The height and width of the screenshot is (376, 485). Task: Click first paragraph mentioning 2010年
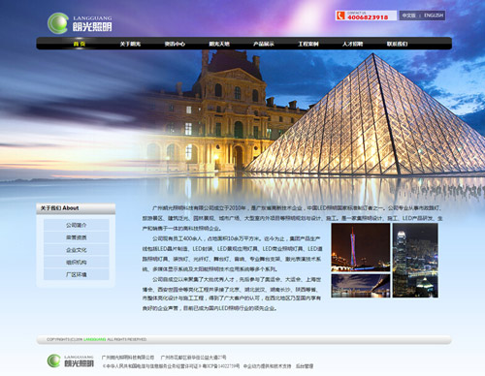(292, 218)
